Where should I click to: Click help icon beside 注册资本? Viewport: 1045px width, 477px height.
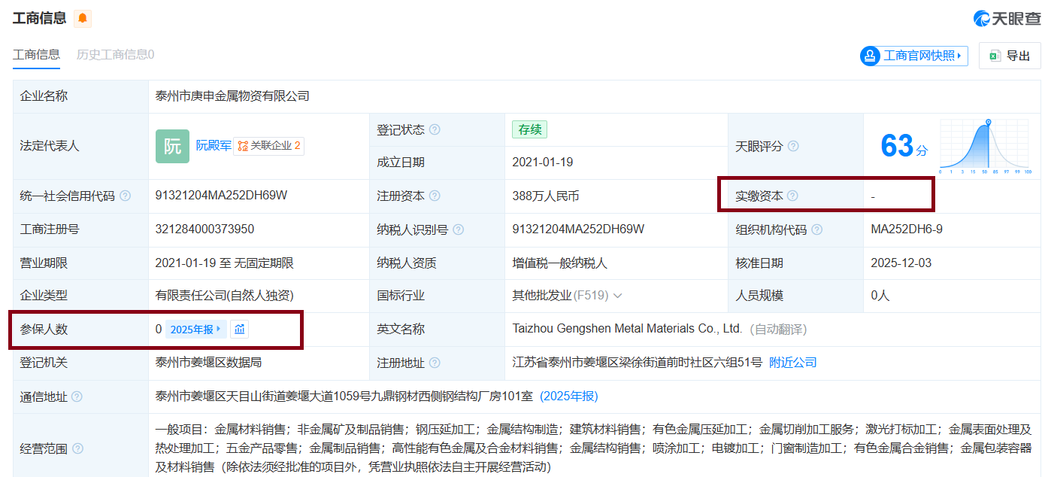coord(435,196)
